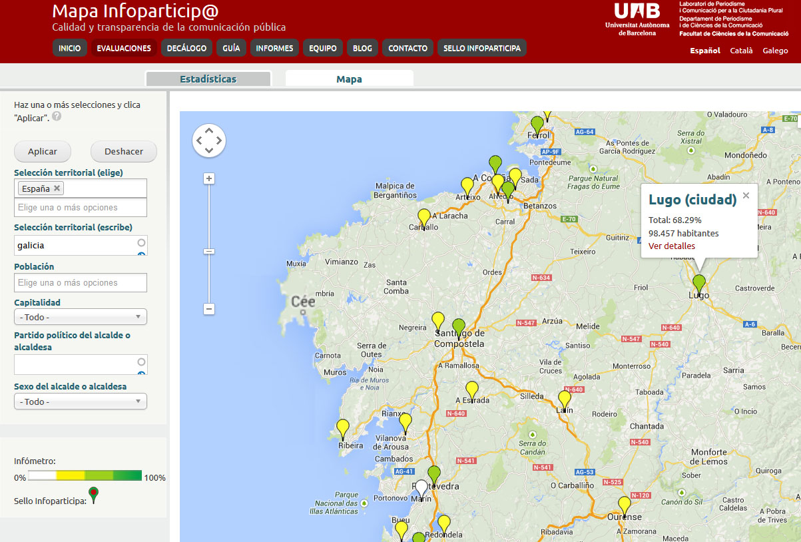Open the EVALUACIONES menu item

124,48
